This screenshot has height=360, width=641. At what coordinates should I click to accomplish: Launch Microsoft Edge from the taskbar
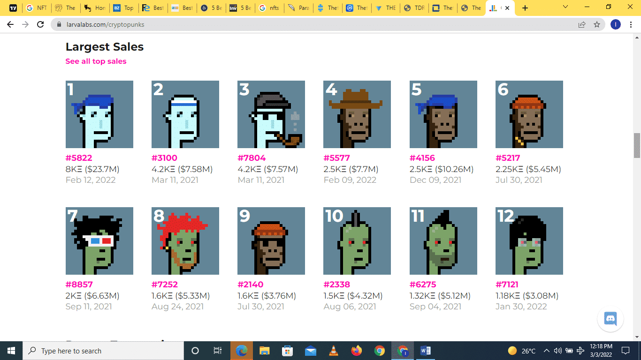tap(242, 351)
